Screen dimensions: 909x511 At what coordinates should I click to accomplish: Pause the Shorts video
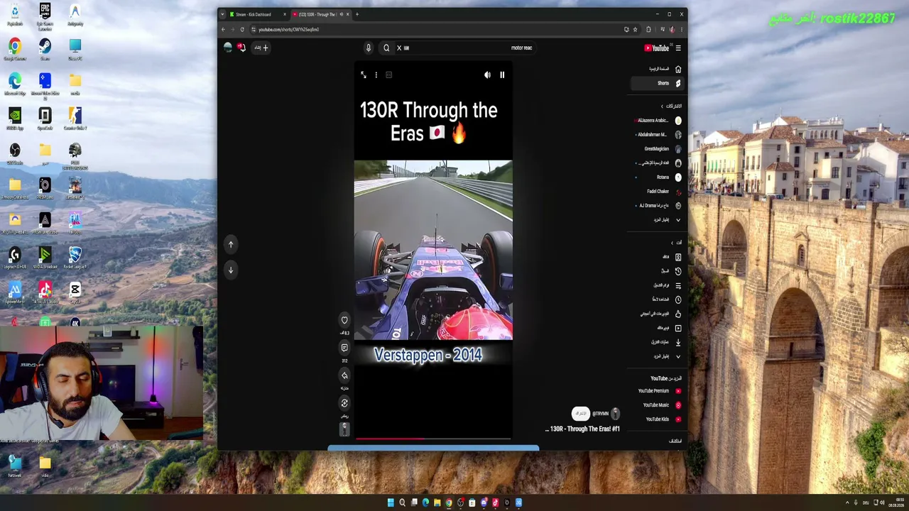click(502, 75)
